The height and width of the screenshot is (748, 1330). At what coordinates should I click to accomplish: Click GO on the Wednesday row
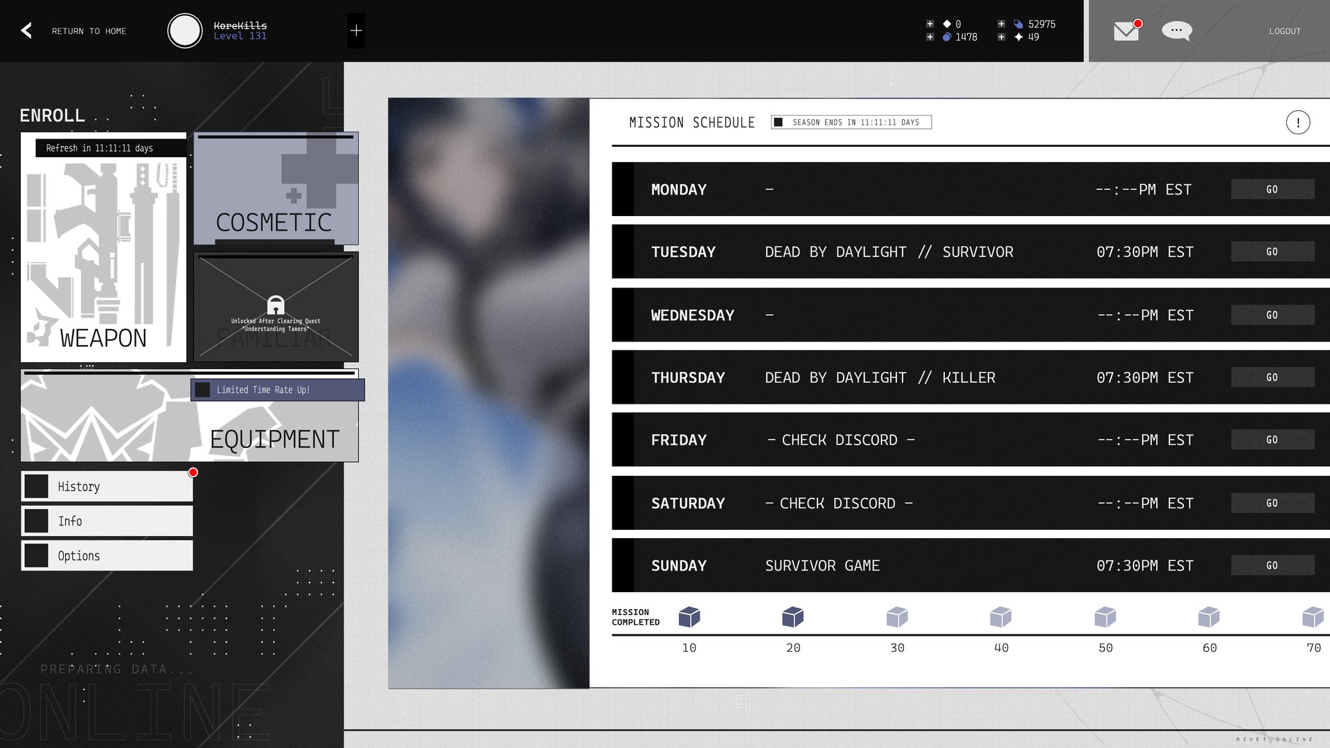1273,315
